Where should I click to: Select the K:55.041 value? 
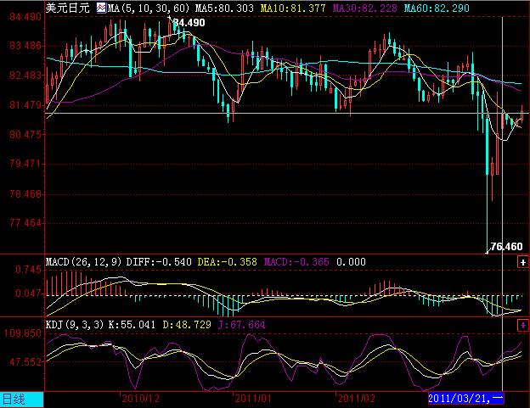pyautogui.click(x=132, y=325)
